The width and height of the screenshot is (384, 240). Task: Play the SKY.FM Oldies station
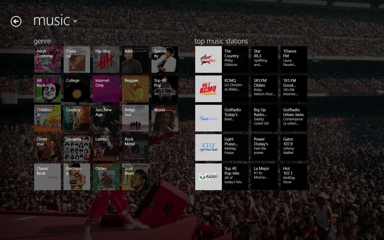(x=265, y=89)
